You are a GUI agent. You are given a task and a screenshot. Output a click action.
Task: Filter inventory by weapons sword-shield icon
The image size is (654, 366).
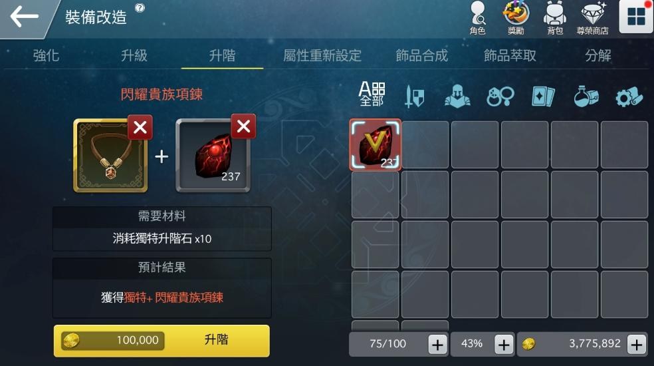415,96
